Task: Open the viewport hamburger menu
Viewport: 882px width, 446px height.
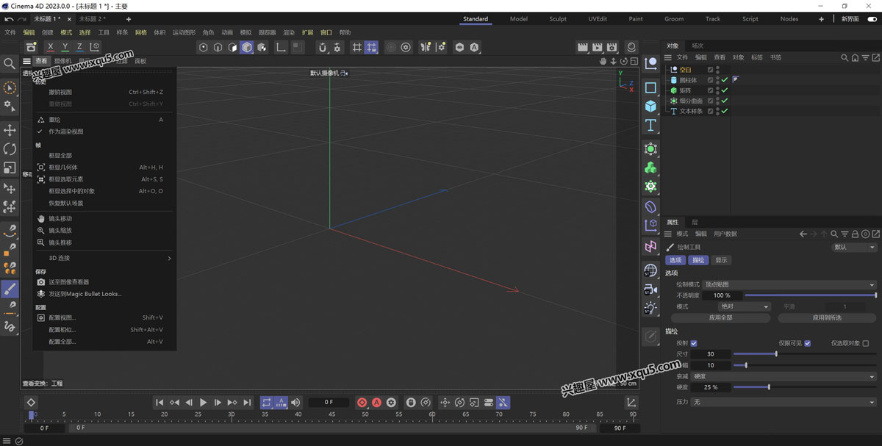Action: [x=26, y=61]
